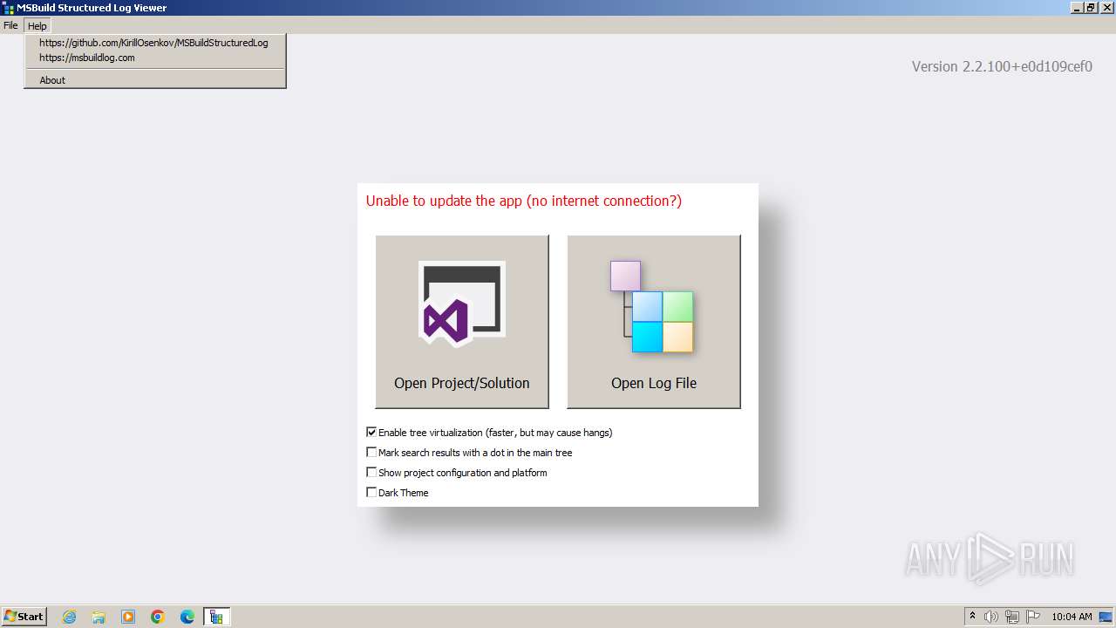This screenshot has width=1116, height=628.
Task: Click Open Project/Solution button
Action: [462, 321]
